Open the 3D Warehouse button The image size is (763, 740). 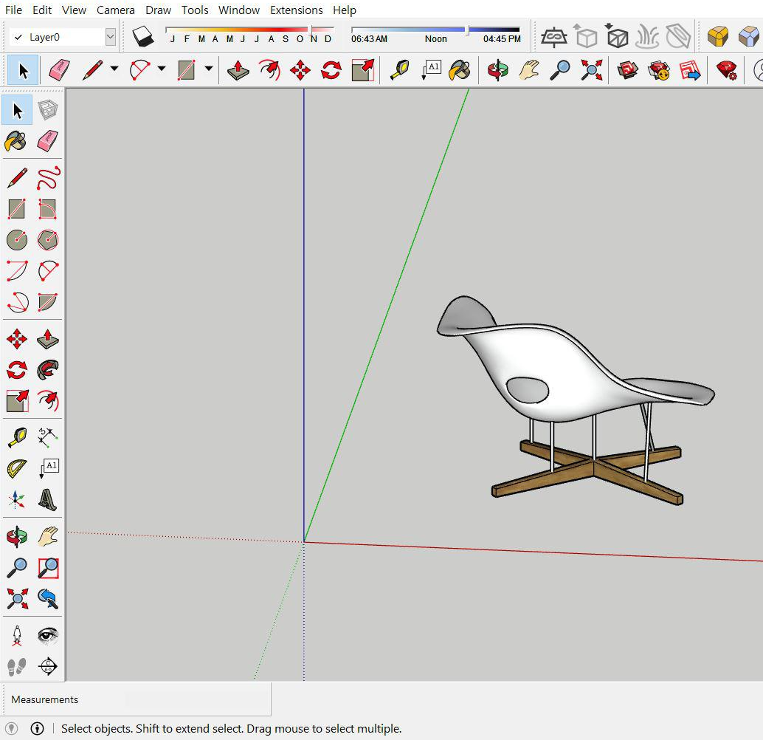pos(628,71)
